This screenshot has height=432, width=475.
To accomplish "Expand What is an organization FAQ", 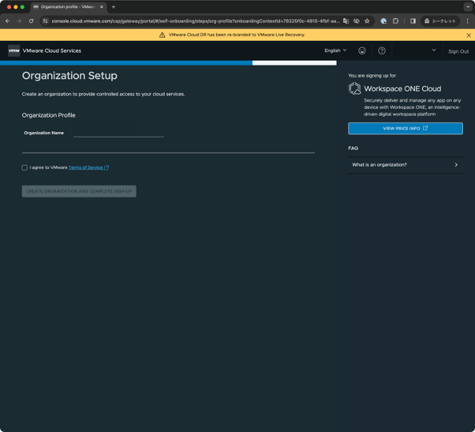I will pos(405,165).
